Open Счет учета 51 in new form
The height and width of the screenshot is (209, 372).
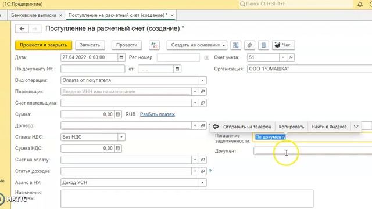(291, 57)
